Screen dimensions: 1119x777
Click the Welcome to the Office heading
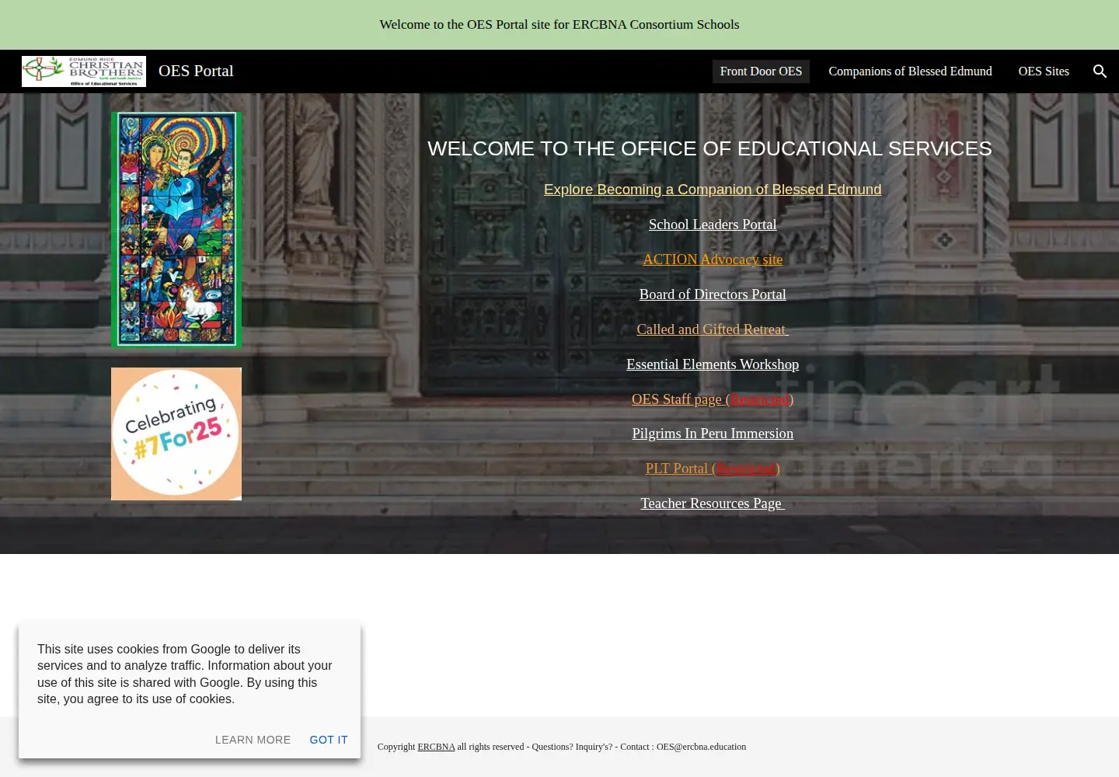[709, 148]
